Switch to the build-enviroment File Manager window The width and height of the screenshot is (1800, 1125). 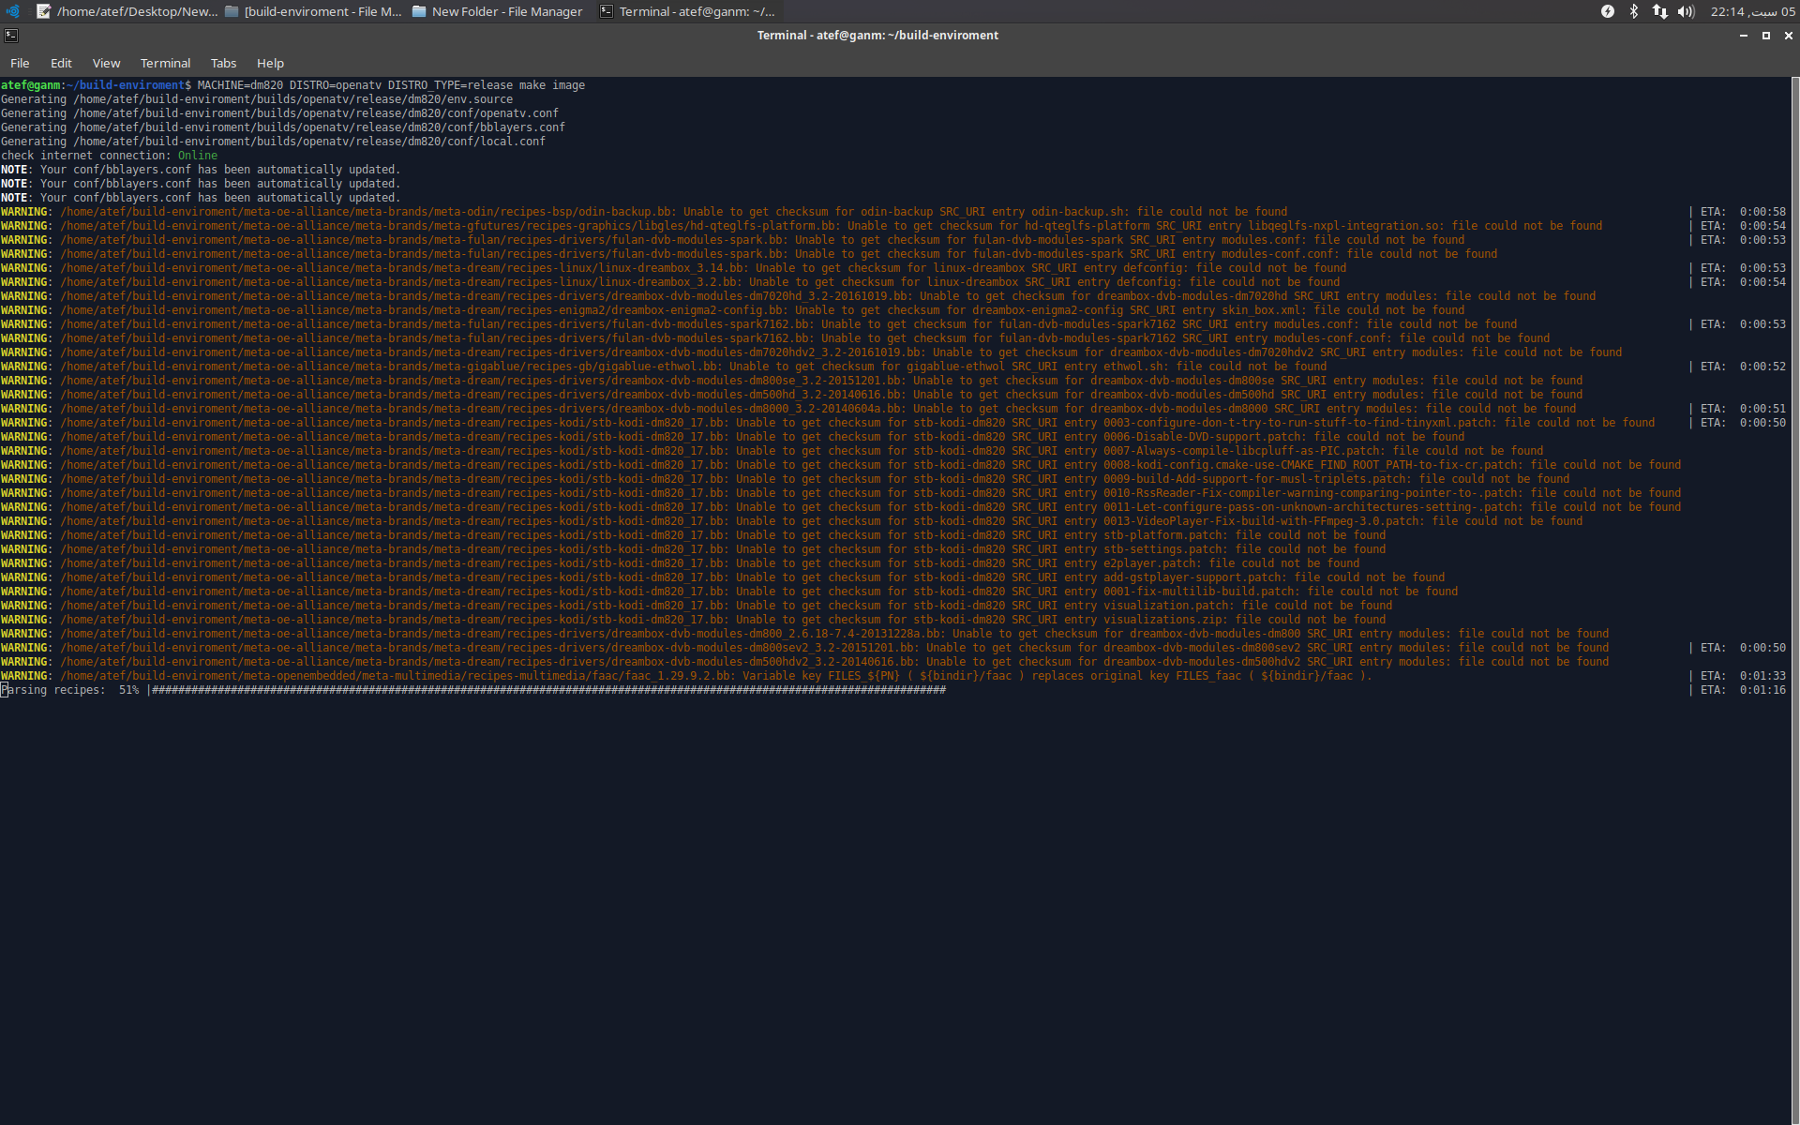314,11
